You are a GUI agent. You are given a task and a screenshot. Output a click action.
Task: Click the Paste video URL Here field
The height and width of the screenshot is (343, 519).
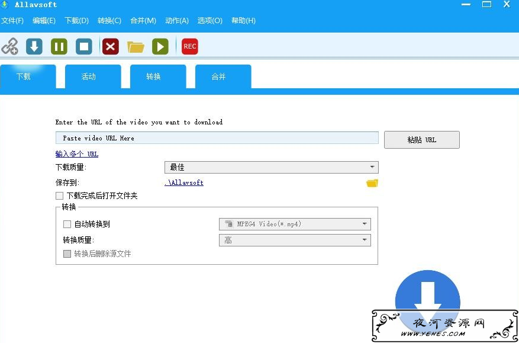(x=217, y=138)
